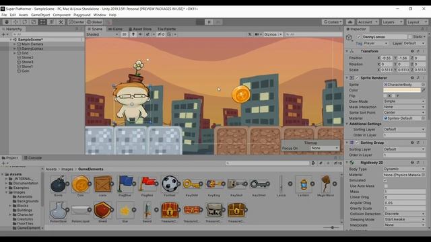The image size is (431, 242).
Task: Open Draw Mode dropdown
Action: coord(404,102)
